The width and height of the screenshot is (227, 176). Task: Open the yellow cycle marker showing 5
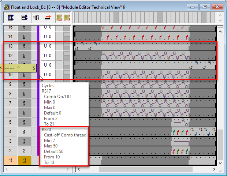tap(19, 68)
